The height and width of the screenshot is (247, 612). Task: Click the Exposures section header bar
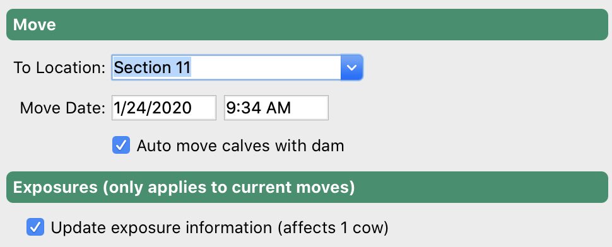(307, 187)
